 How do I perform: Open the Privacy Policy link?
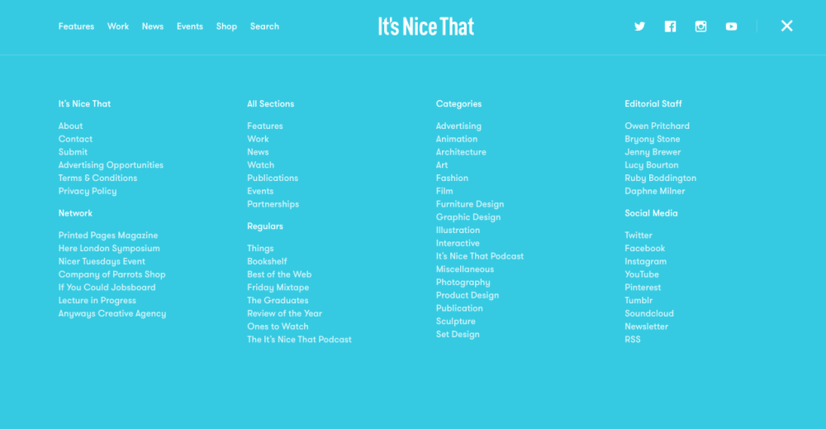[88, 191]
